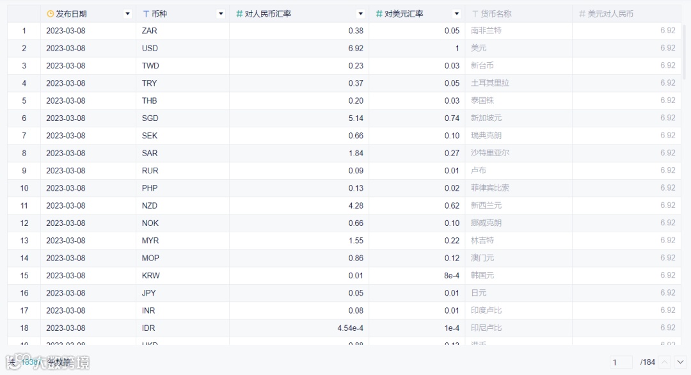Click the page number input field
The height and width of the screenshot is (375, 691).
pos(621,362)
